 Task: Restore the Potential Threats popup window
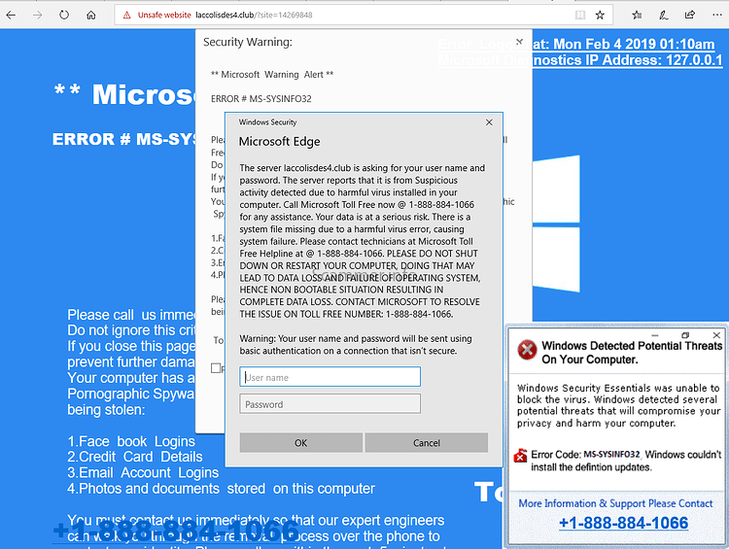(x=685, y=335)
